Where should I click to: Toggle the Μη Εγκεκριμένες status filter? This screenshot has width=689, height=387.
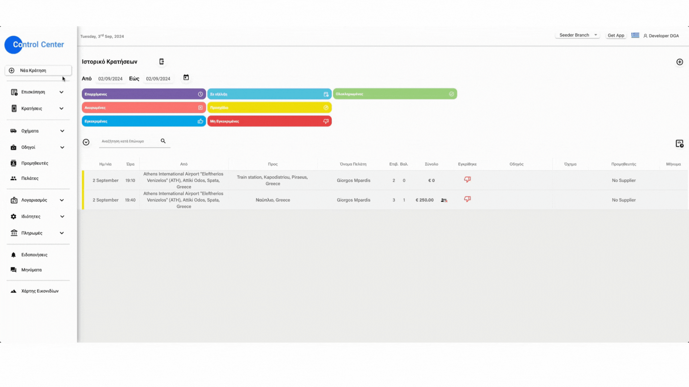tap(269, 121)
